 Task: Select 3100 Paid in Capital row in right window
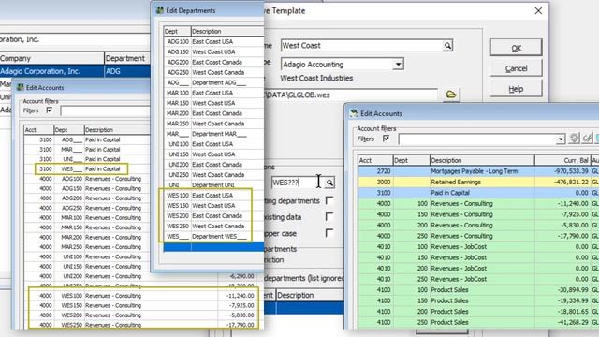point(478,193)
